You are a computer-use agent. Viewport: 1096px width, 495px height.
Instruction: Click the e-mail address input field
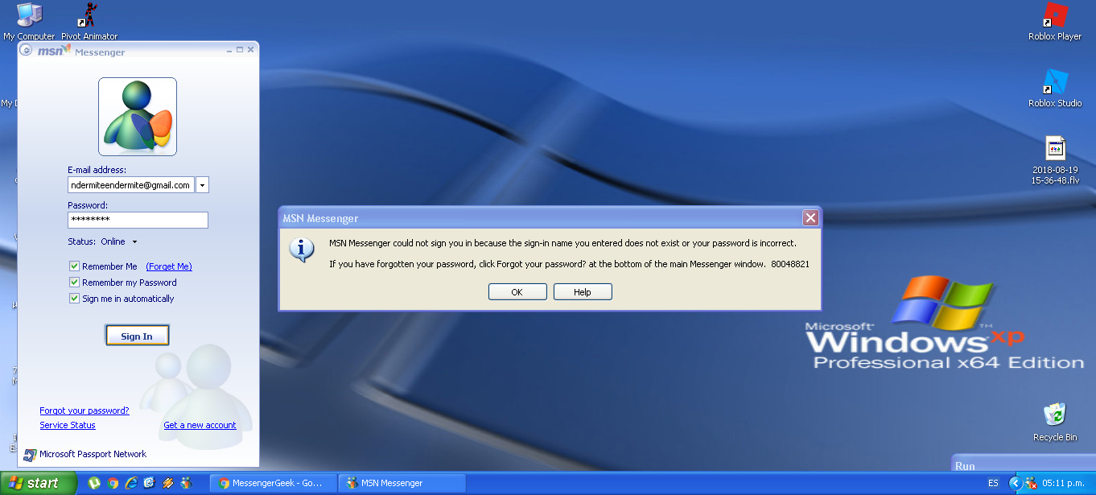pyautogui.click(x=130, y=185)
